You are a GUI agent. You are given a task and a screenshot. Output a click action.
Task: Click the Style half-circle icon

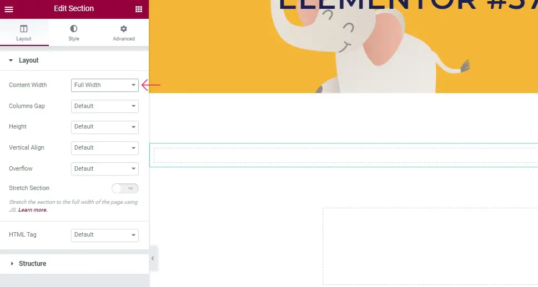pos(74,28)
